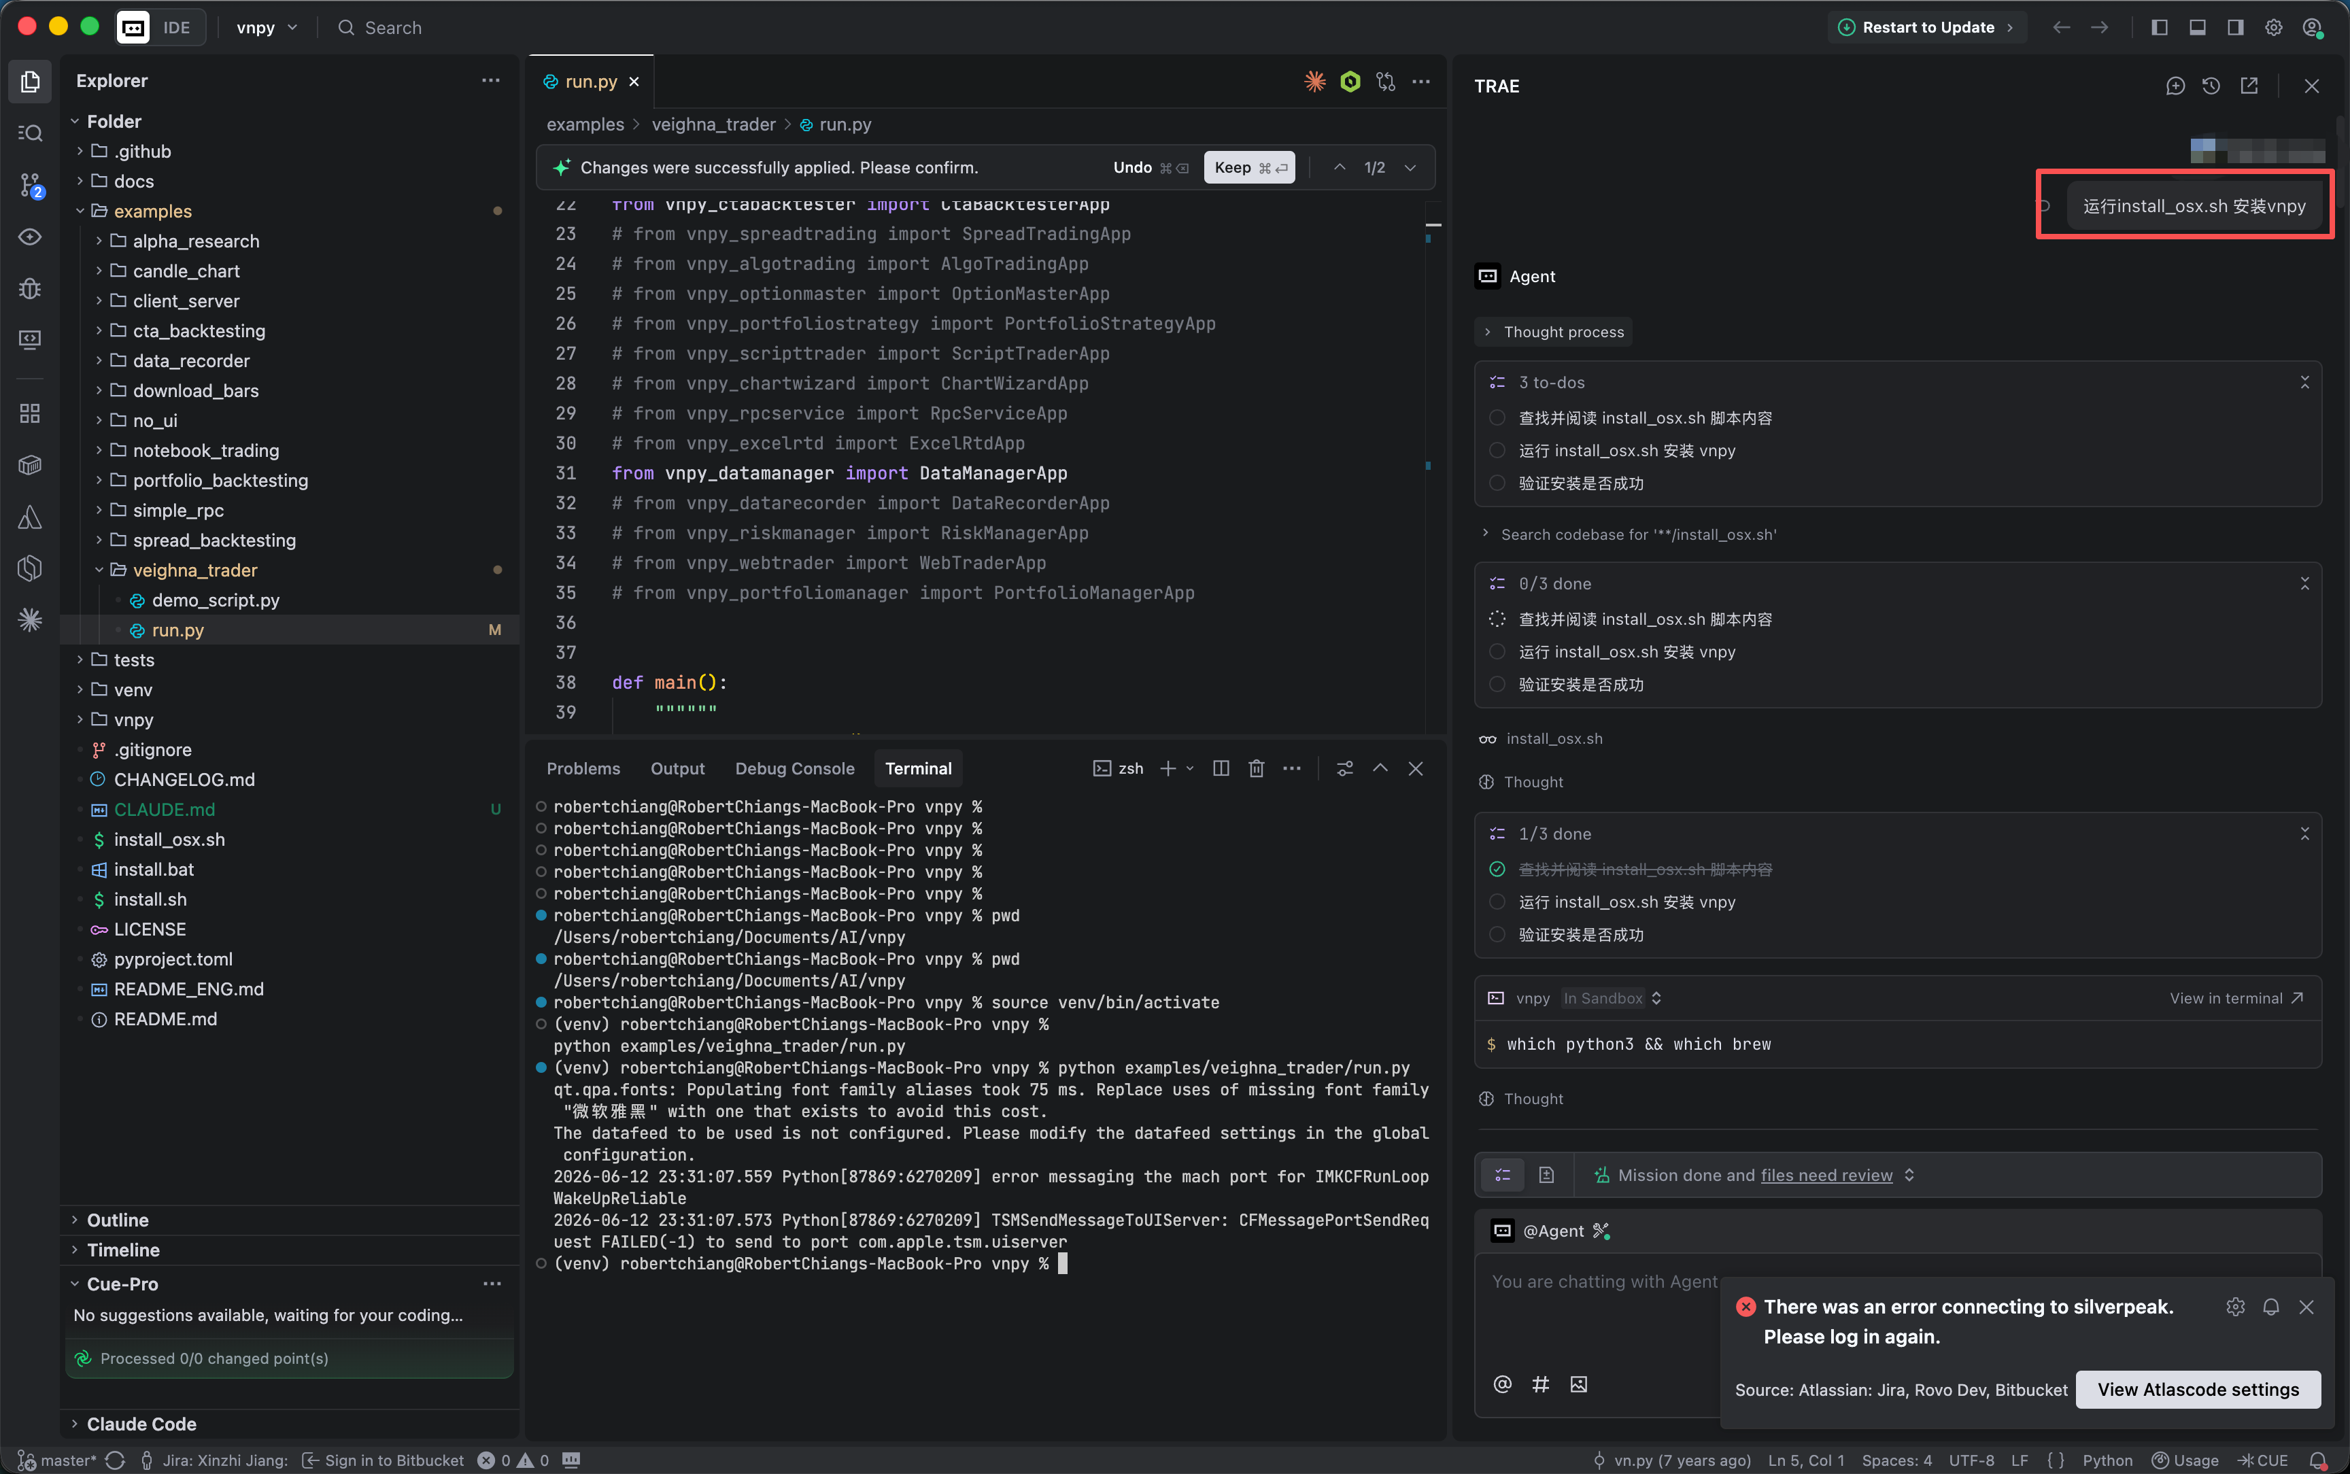Viewport: 2350px width, 1474px height.
Task: Toggle the right sidebar layout icon
Action: pos(2235,27)
